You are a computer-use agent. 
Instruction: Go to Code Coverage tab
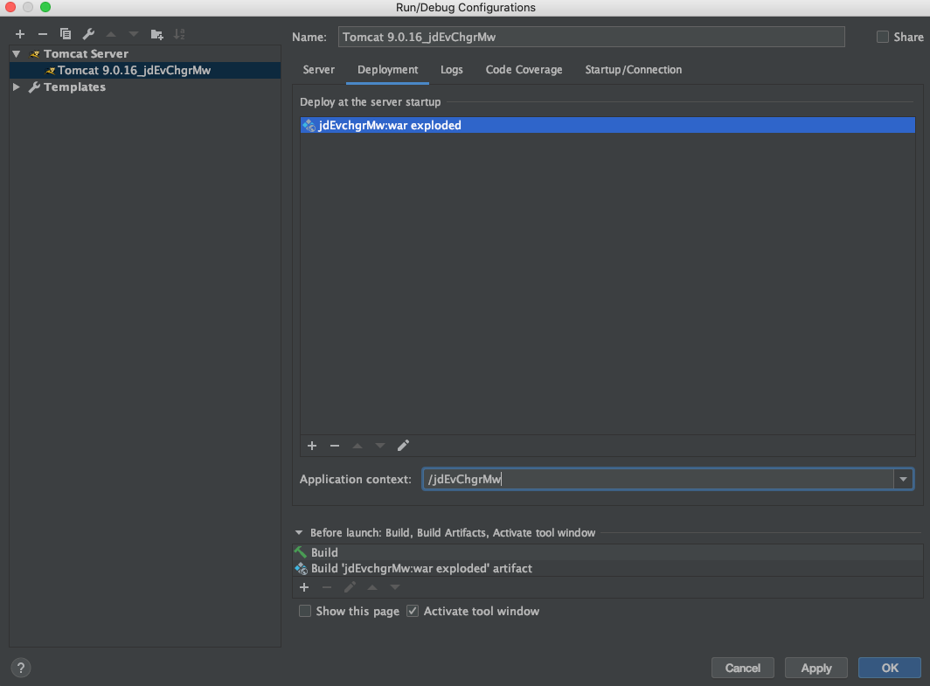pyautogui.click(x=524, y=69)
